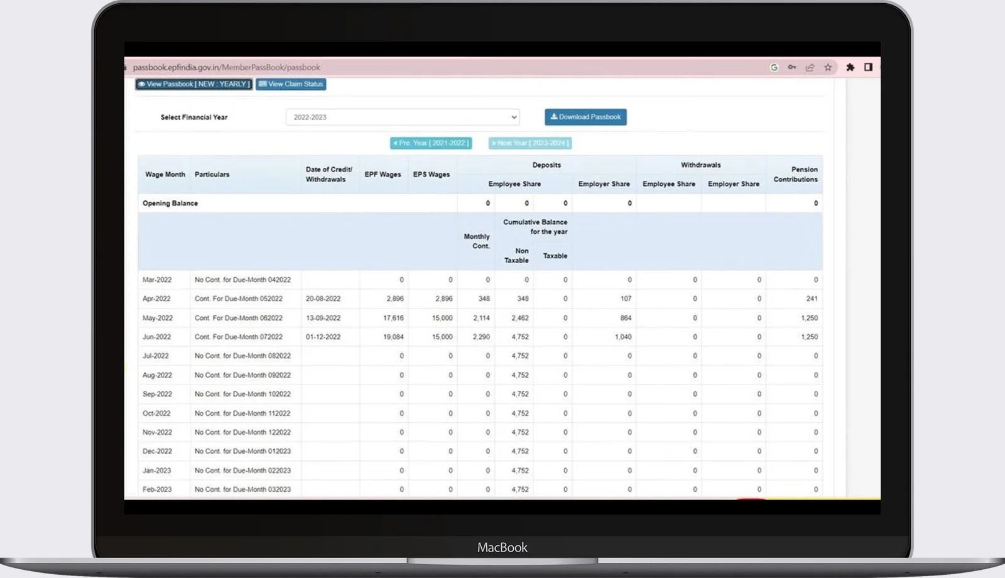
Task: Select the Sep-2022 wage month cell
Action: pyautogui.click(x=157, y=395)
